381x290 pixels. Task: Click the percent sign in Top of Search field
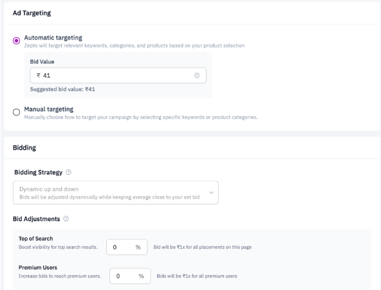[x=138, y=247]
